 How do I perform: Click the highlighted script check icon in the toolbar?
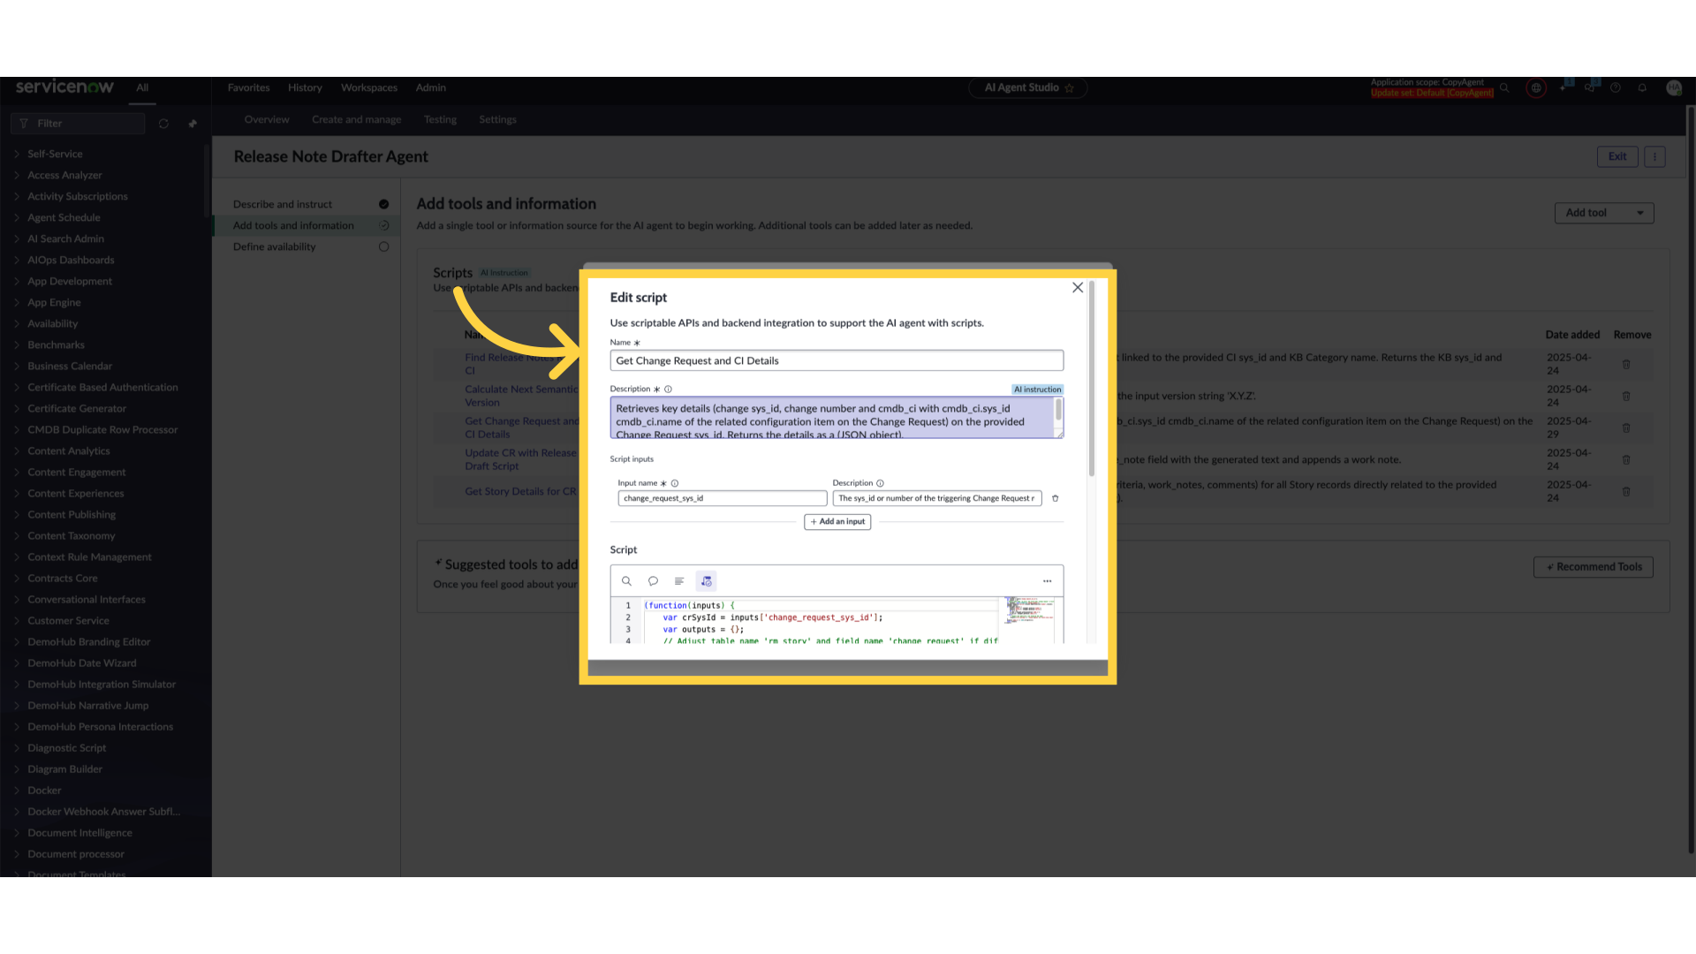point(706,581)
